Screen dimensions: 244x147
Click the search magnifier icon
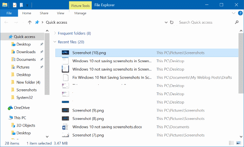237,22
